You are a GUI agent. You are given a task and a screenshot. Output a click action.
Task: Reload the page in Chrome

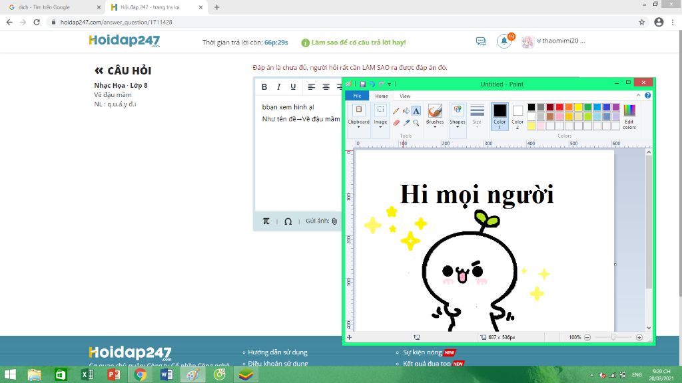pyautogui.click(x=37, y=22)
